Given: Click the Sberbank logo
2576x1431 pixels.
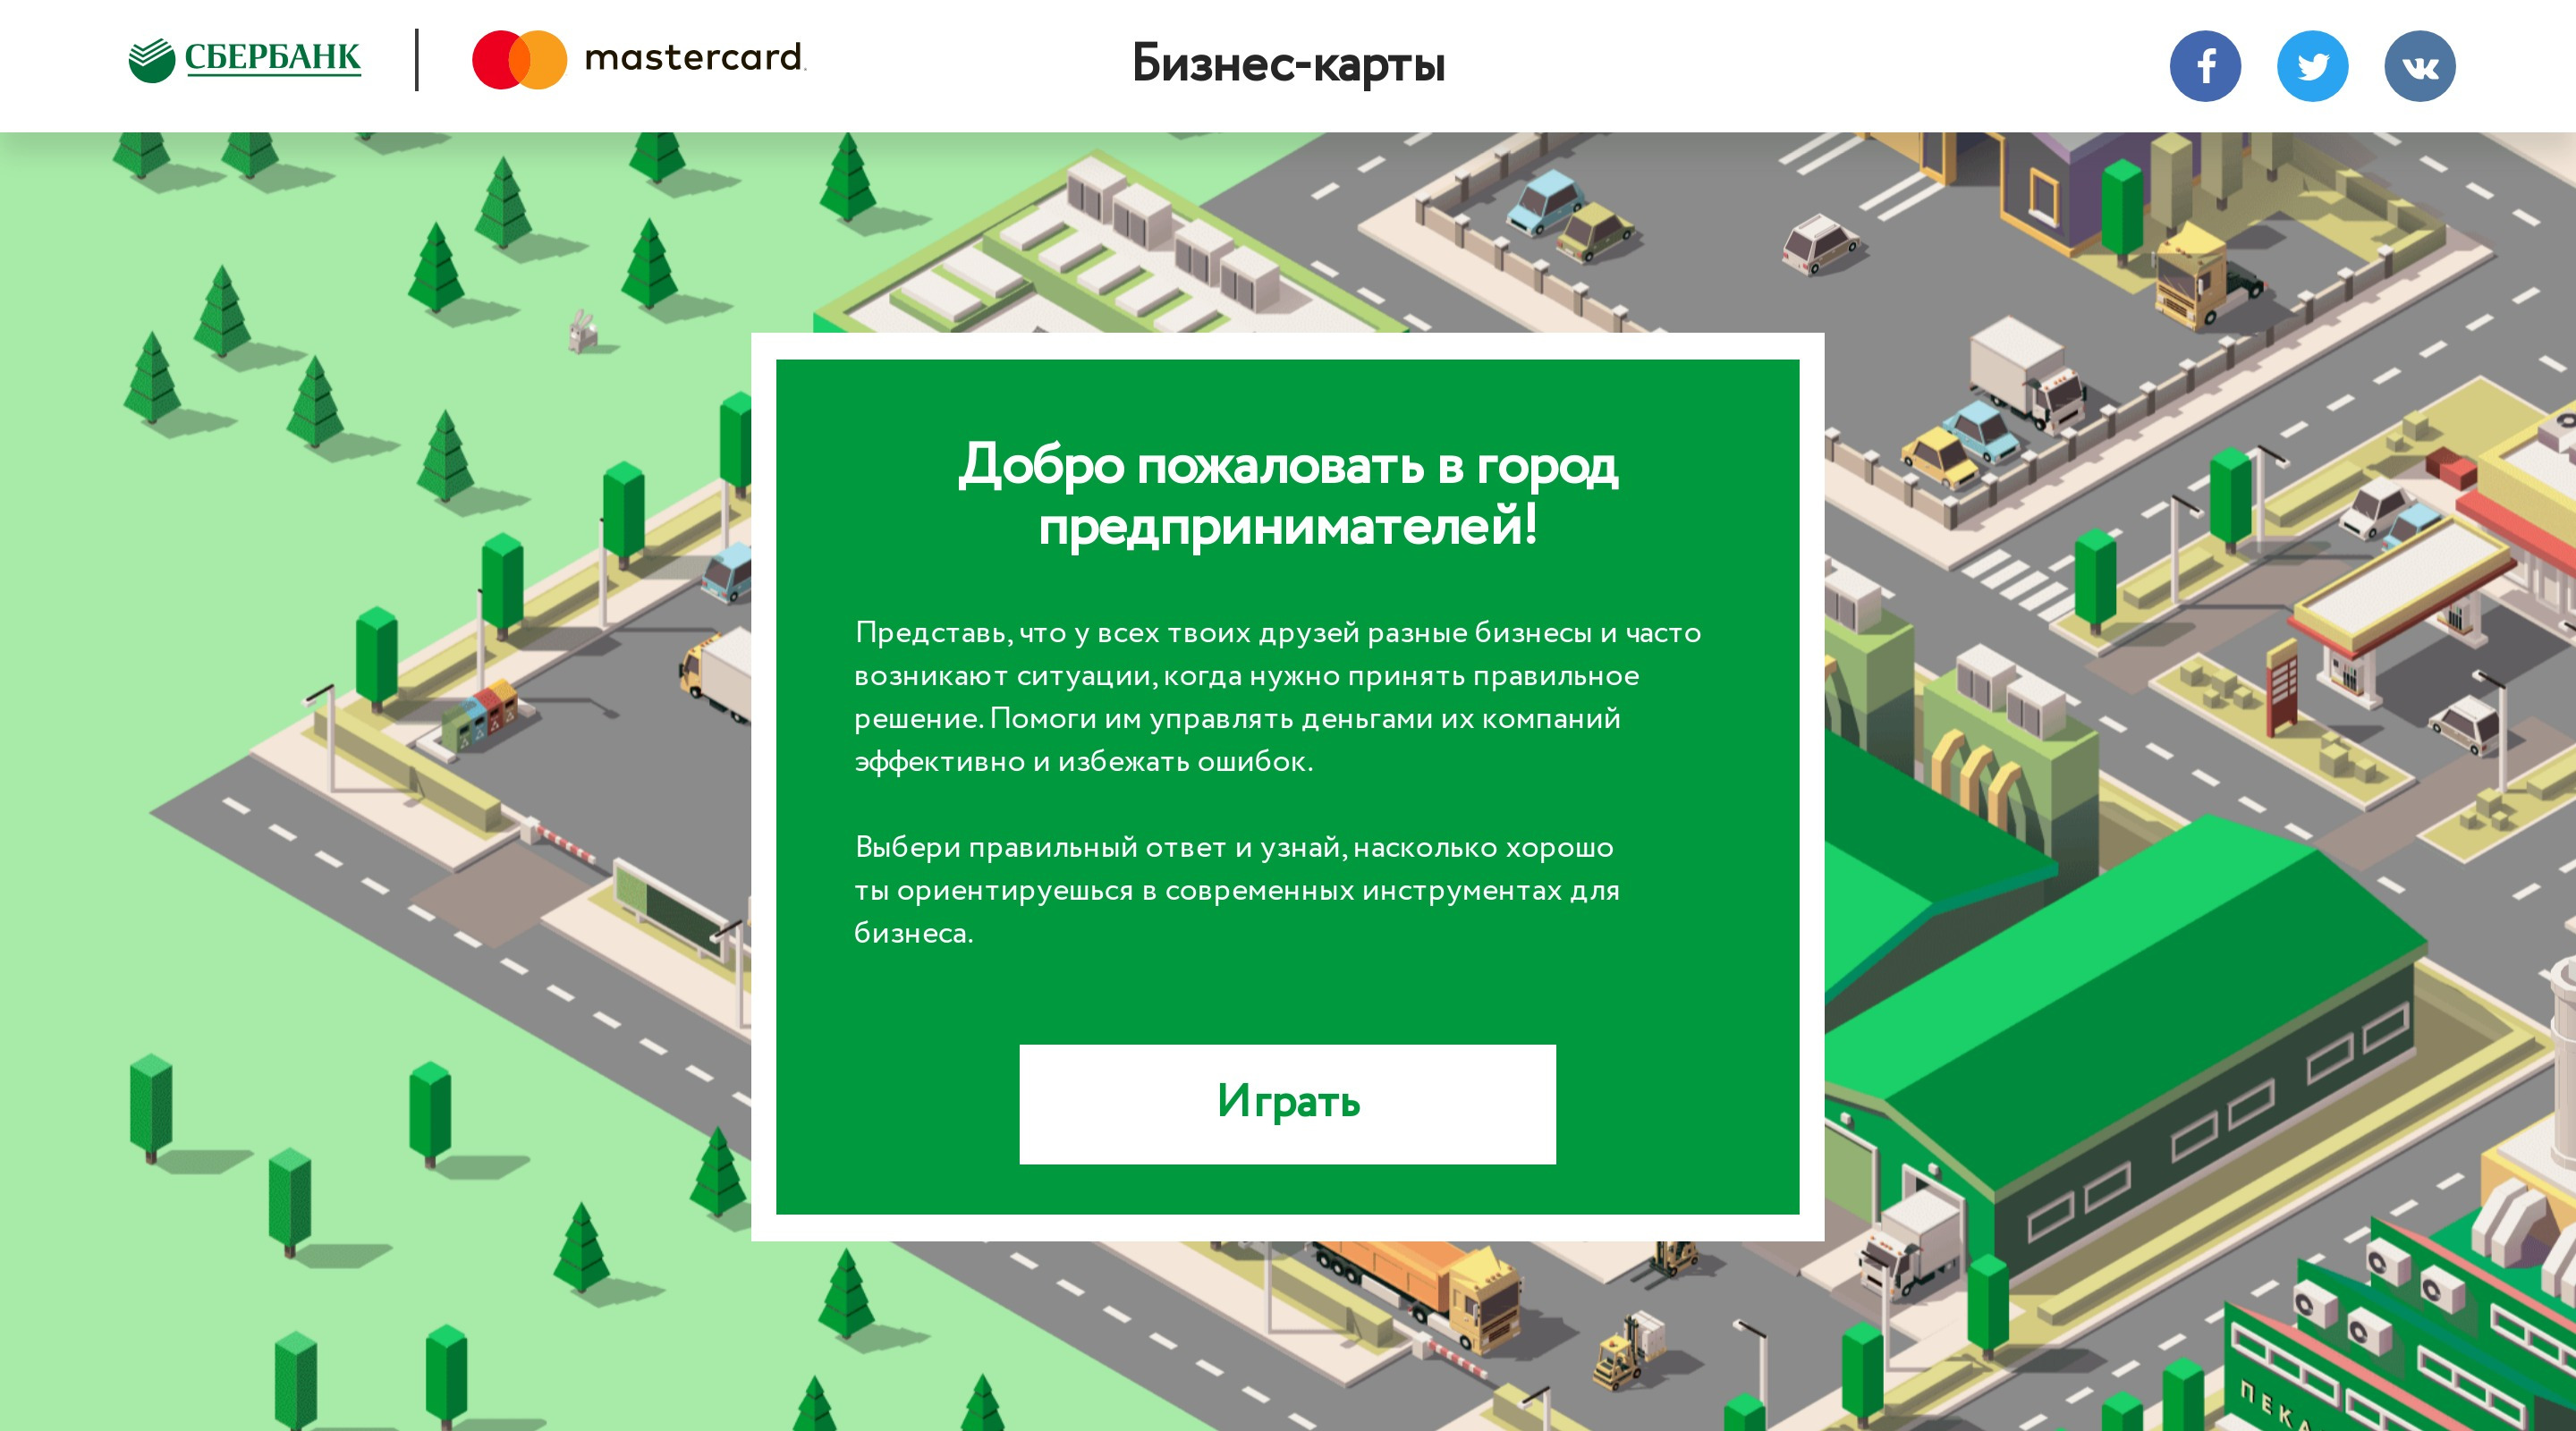Looking at the screenshot, I should [x=245, y=59].
